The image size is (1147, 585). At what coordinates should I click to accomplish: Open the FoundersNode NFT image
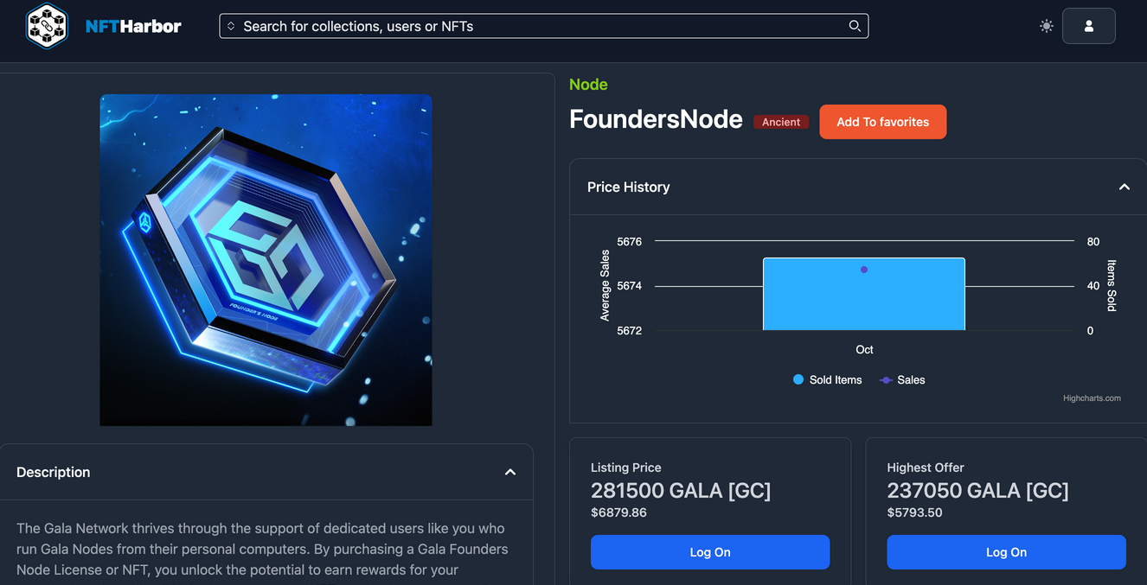(x=266, y=260)
